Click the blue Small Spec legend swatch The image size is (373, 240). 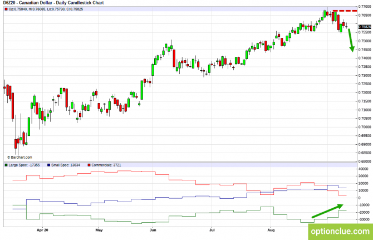(49, 165)
